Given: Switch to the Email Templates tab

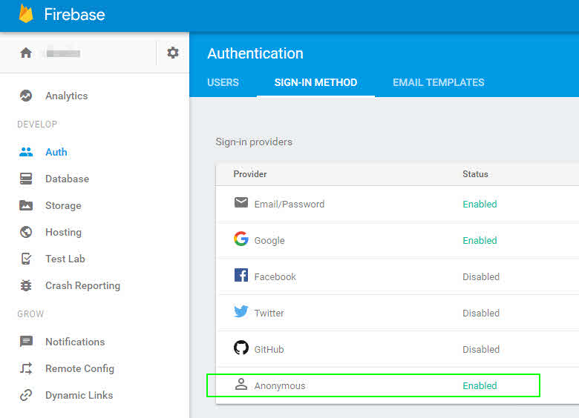Looking at the screenshot, I should click(439, 82).
